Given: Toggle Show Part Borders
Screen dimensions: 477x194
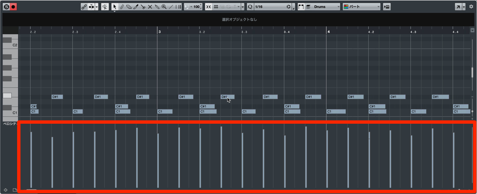Looking at the screenshot, I should click(301, 7).
